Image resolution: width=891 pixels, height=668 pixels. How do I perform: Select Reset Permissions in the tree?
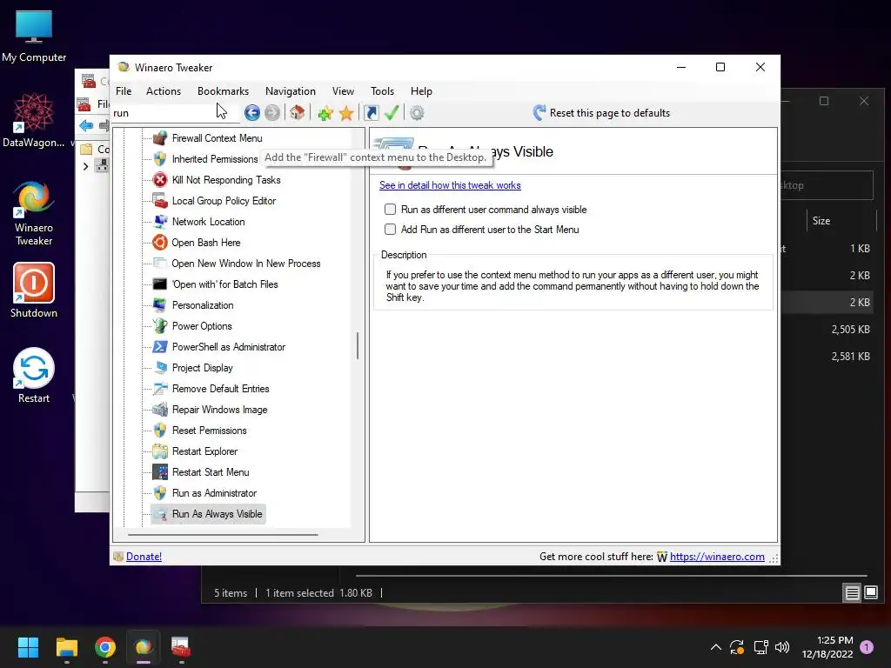click(209, 431)
